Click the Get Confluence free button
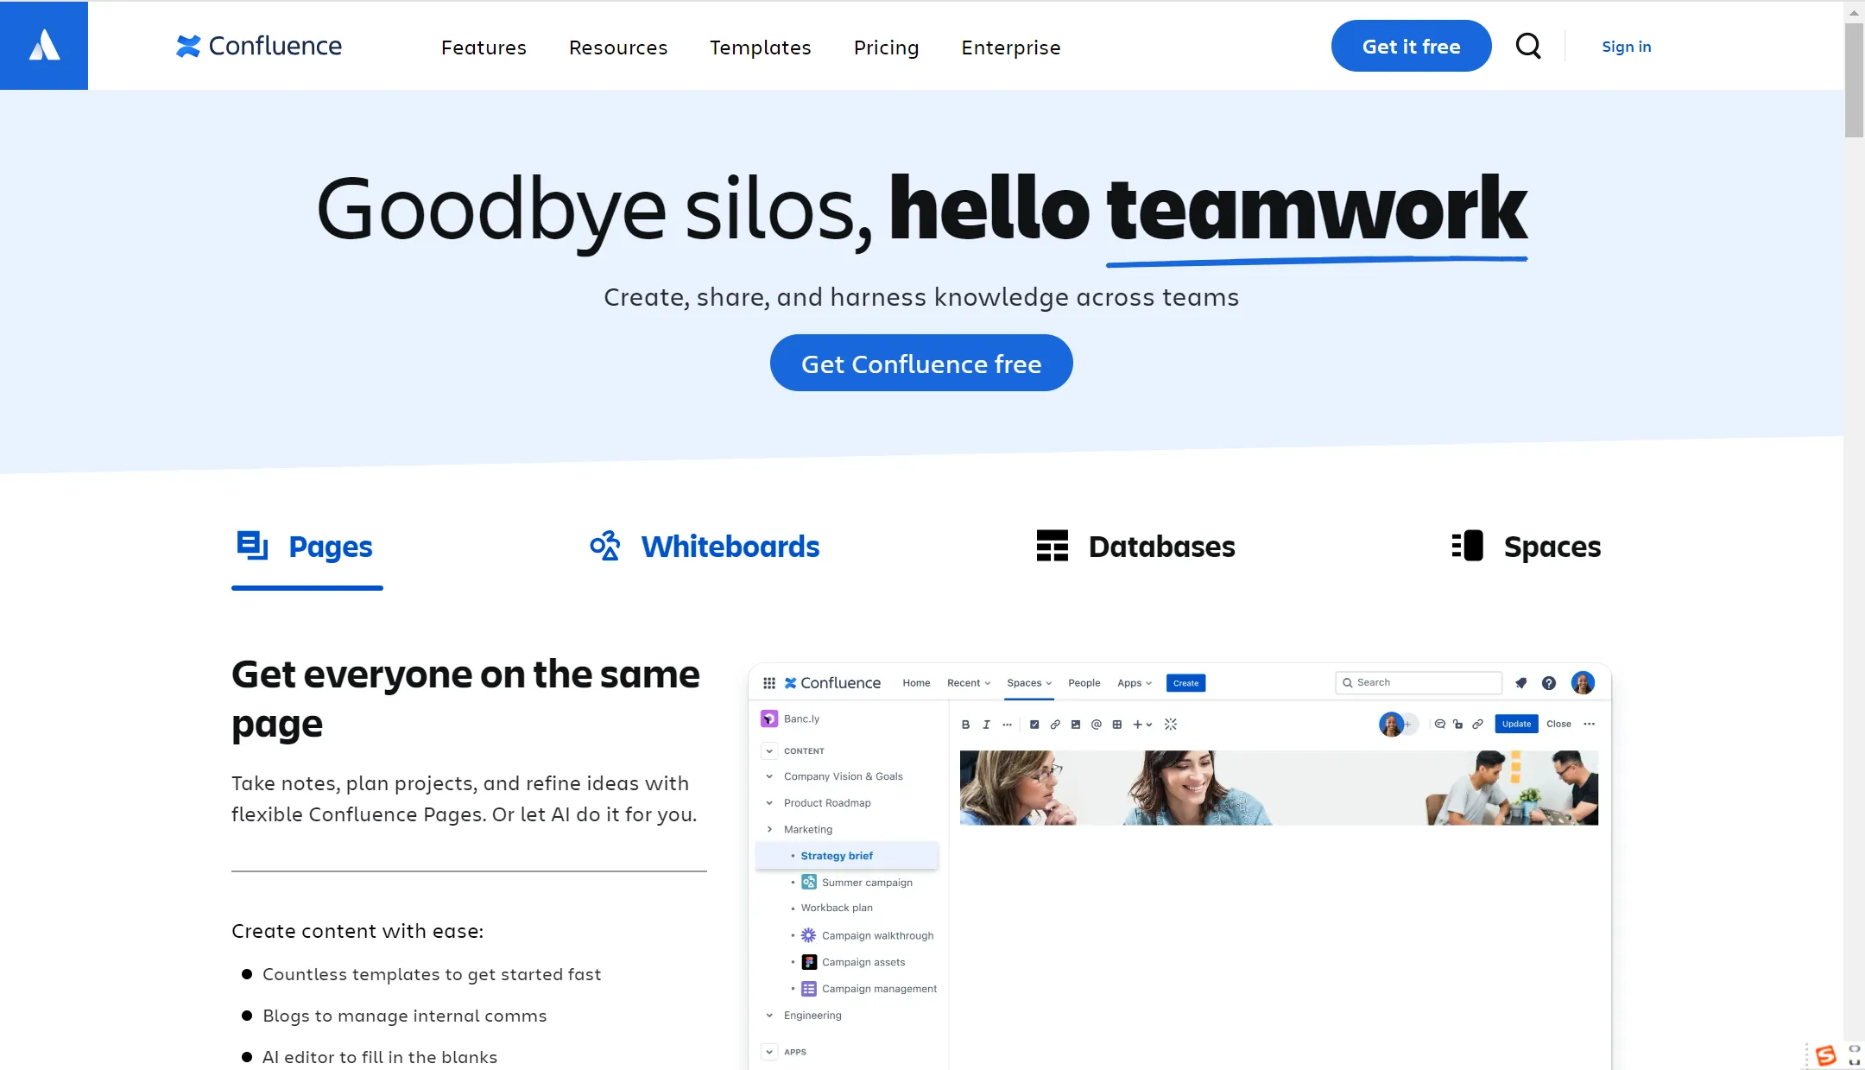The height and width of the screenshot is (1070, 1865). 921,364
